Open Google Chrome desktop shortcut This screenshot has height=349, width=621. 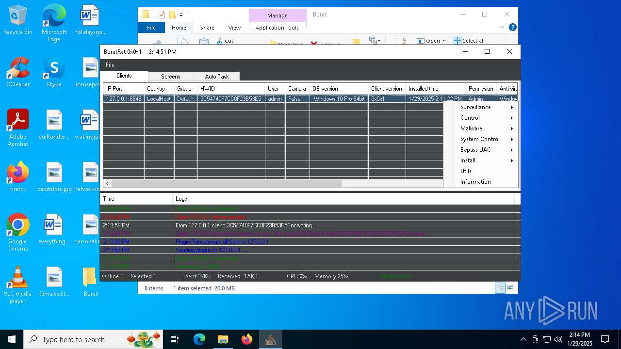pyautogui.click(x=18, y=232)
